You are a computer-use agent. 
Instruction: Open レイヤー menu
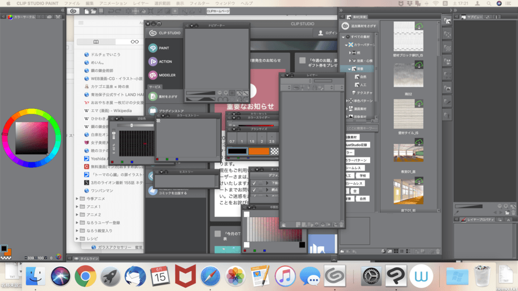point(141,3)
